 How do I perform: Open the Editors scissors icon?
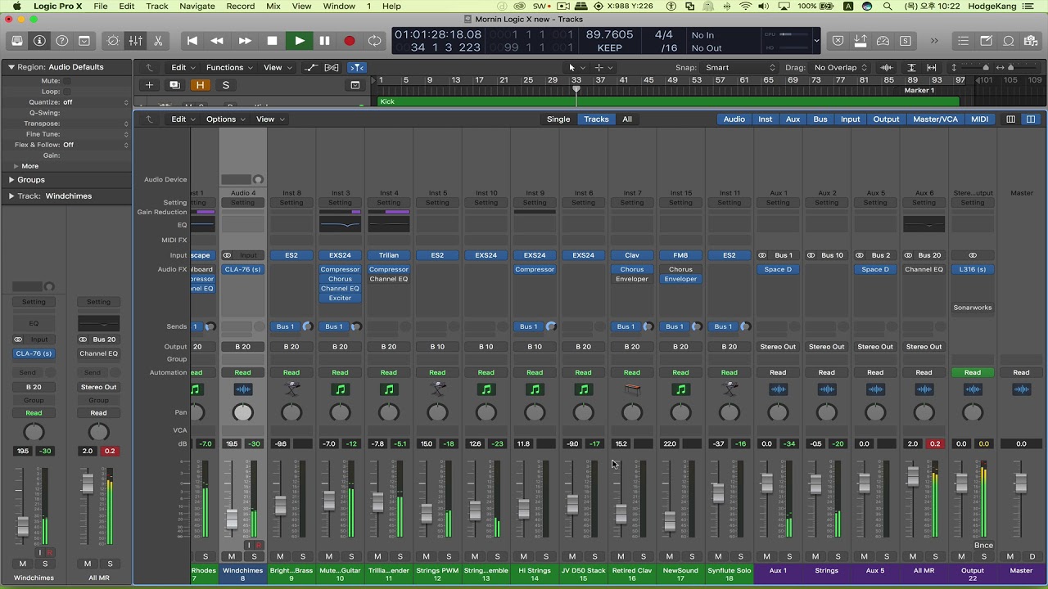(157, 41)
